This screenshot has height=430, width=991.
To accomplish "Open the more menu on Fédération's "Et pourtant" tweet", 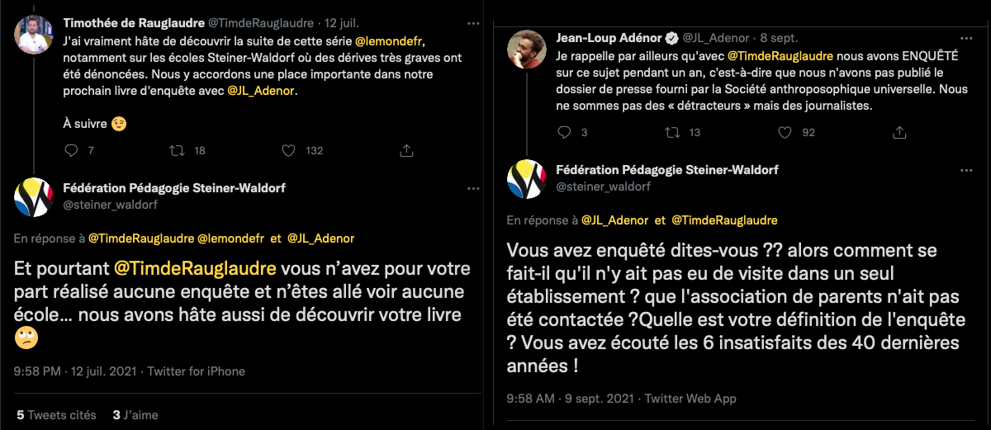I will [472, 189].
